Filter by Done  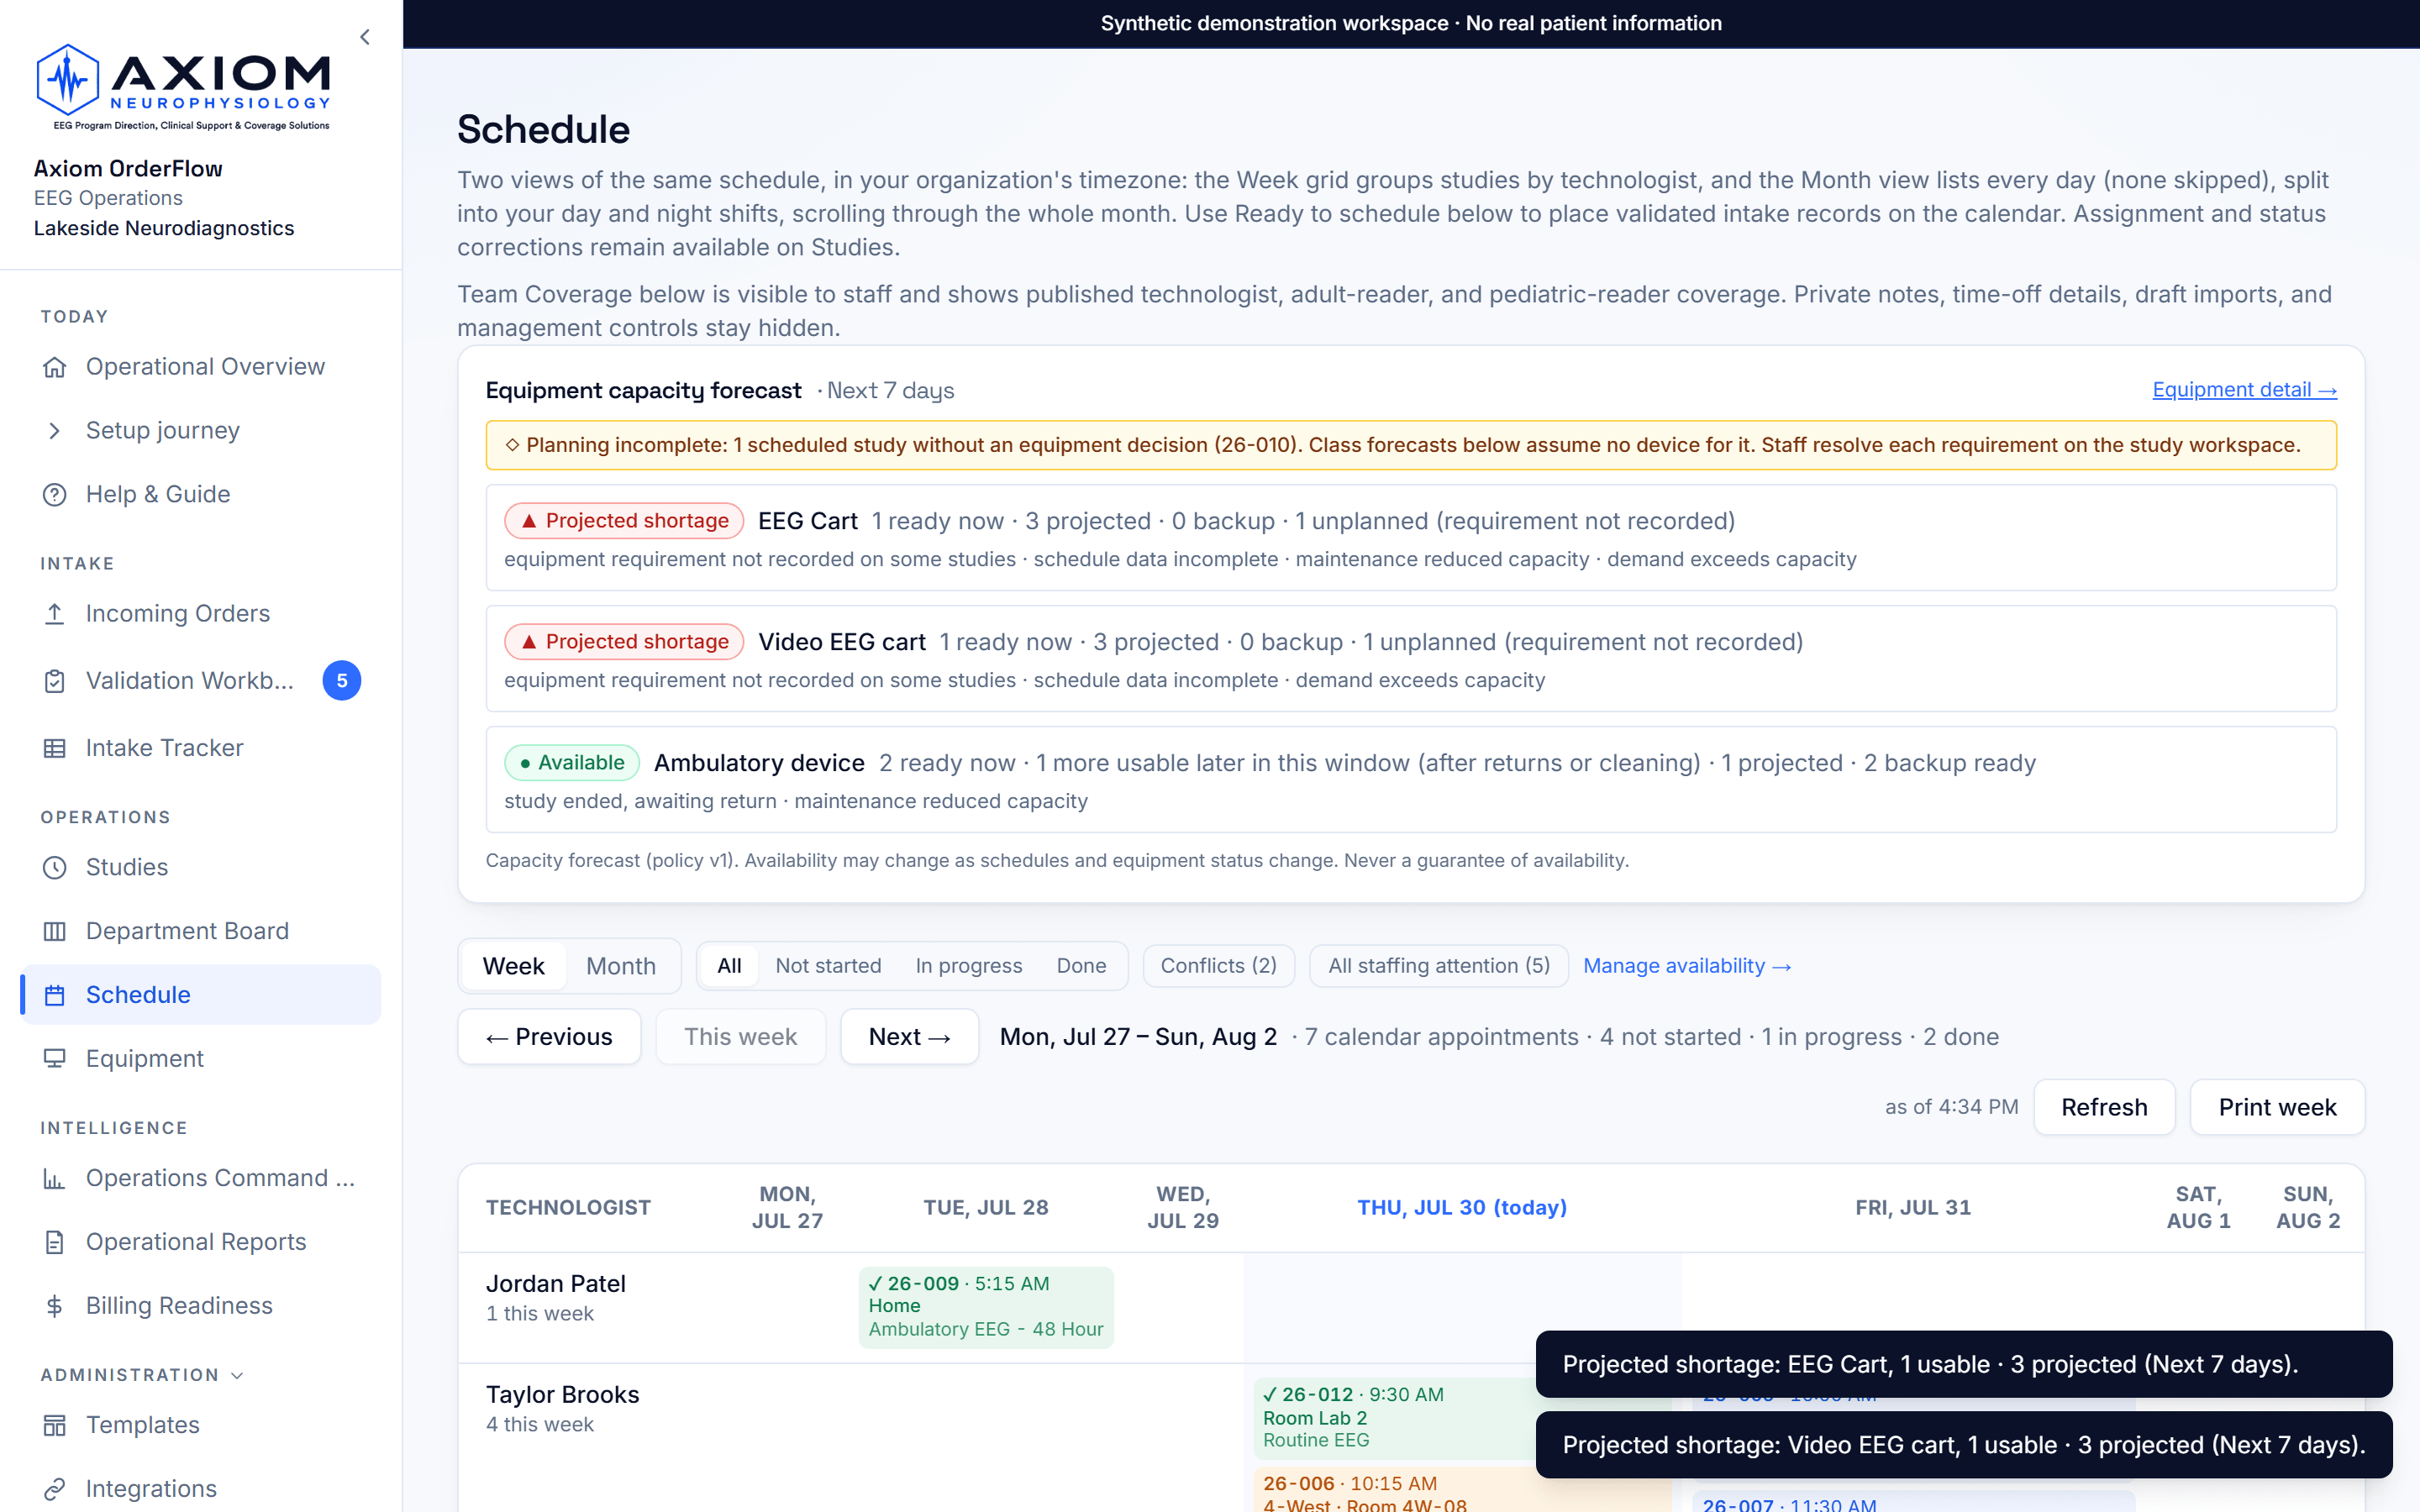pyautogui.click(x=1081, y=967)
